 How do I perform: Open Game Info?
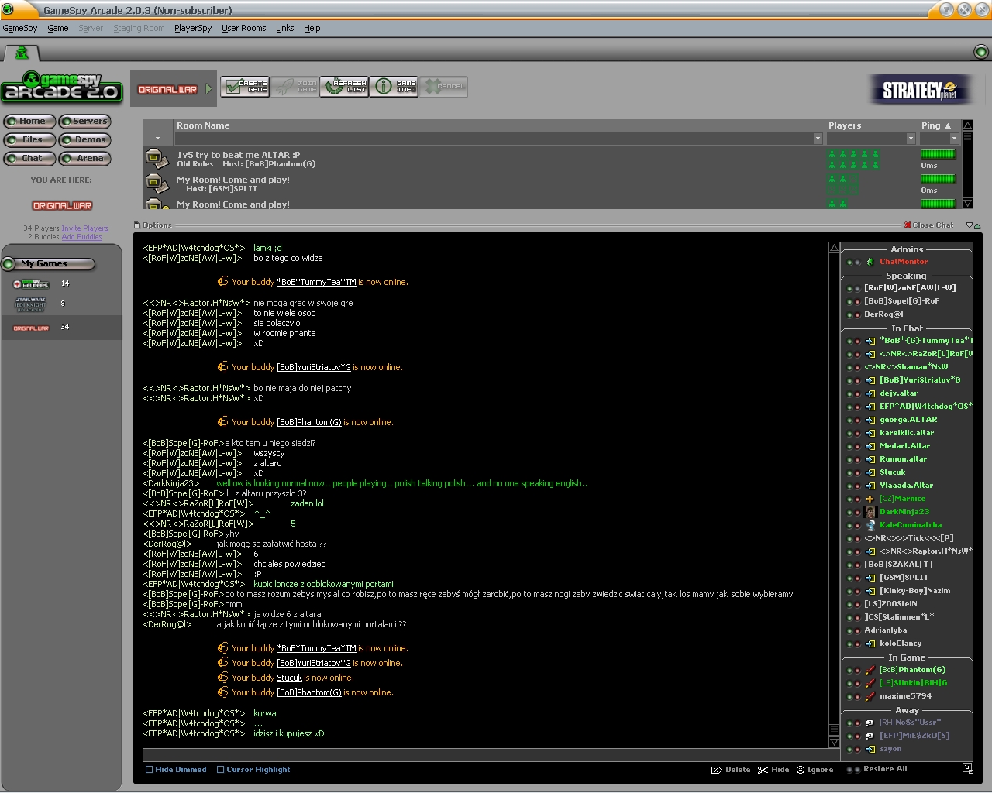point(394,87)
